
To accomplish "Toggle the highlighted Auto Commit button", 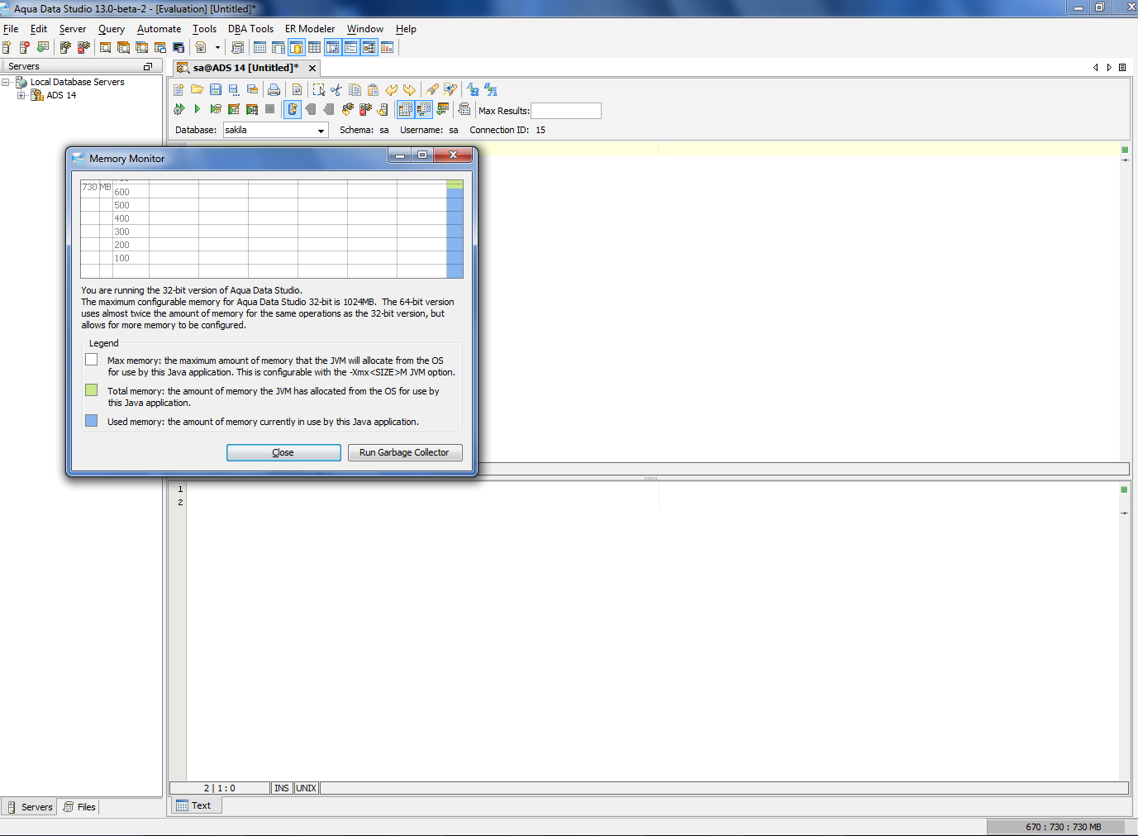I will (x=293, y=109).
